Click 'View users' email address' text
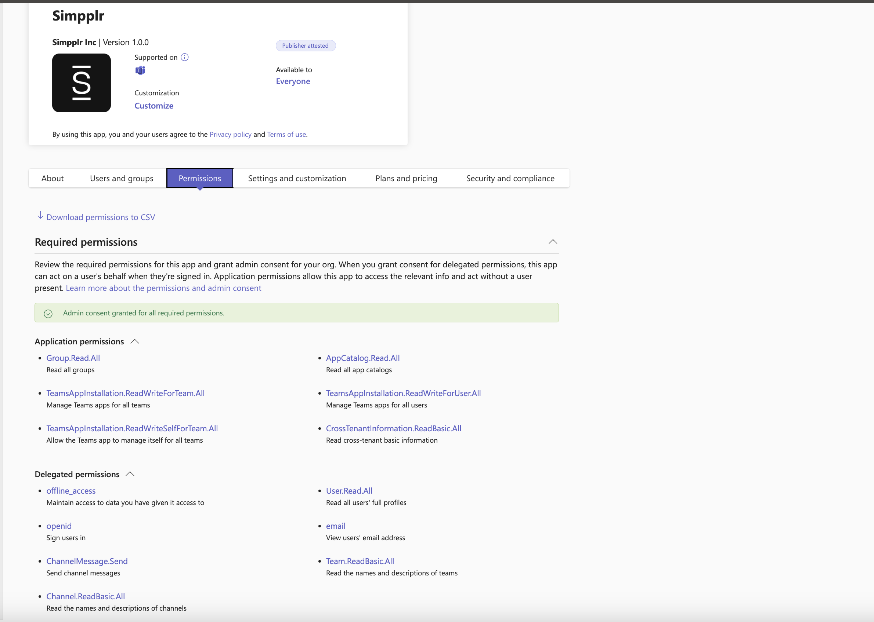The height and width of the screenshot is (622, 874). pyautogui.click(x=365, y=538)
